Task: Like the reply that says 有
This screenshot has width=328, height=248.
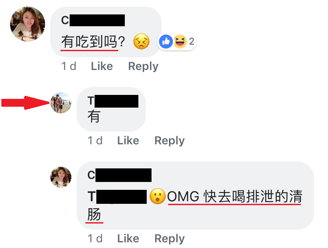Action: [128, 140]
